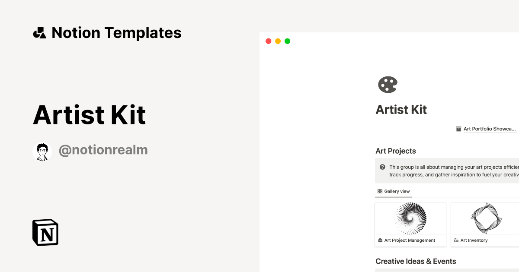Visit the @notionrealm profile link
519x272 pixels.
pos(103,149)
